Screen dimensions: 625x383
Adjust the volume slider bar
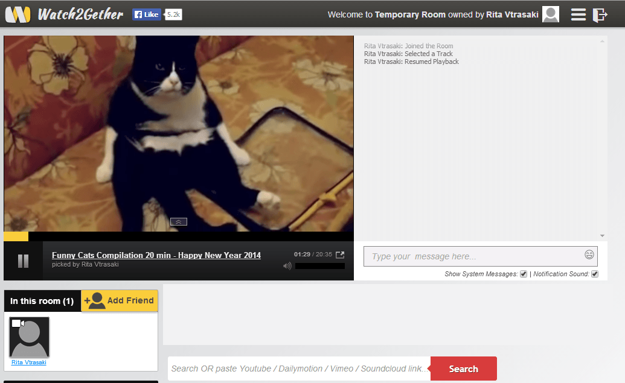coord(319,266)
